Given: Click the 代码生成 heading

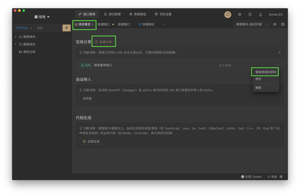Looking at the screenshot, I should tap(83, 118).
